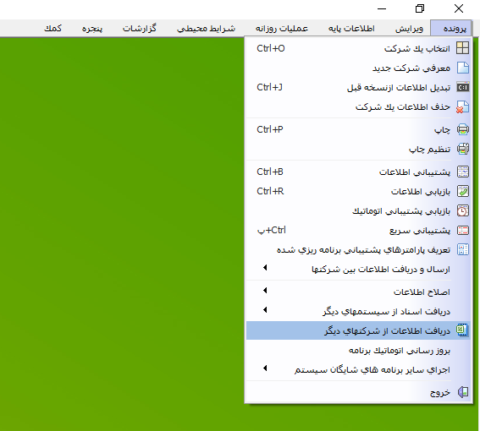Click the icon beside پشتيبانی سريع
The width and height of the screenshot is (480, 431).
(x=462, y=231)
